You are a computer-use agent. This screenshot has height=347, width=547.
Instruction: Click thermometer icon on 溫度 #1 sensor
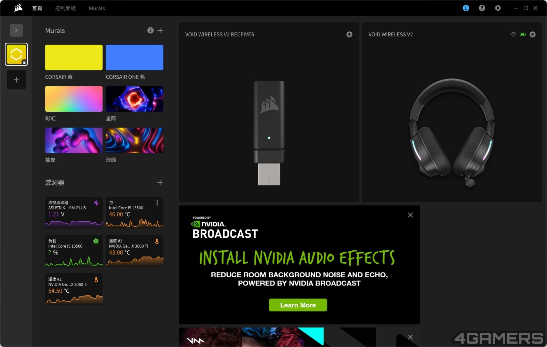click(x=157, y=241)
